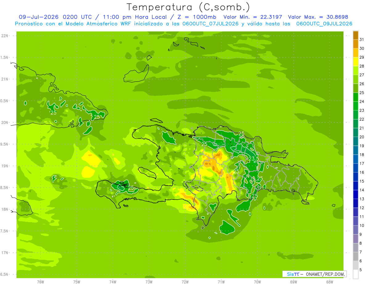Screen dimensions: 370x286
Task: Click the '0600UTC_07JUL2026' initialization time text
Action: tap(210, 24)
